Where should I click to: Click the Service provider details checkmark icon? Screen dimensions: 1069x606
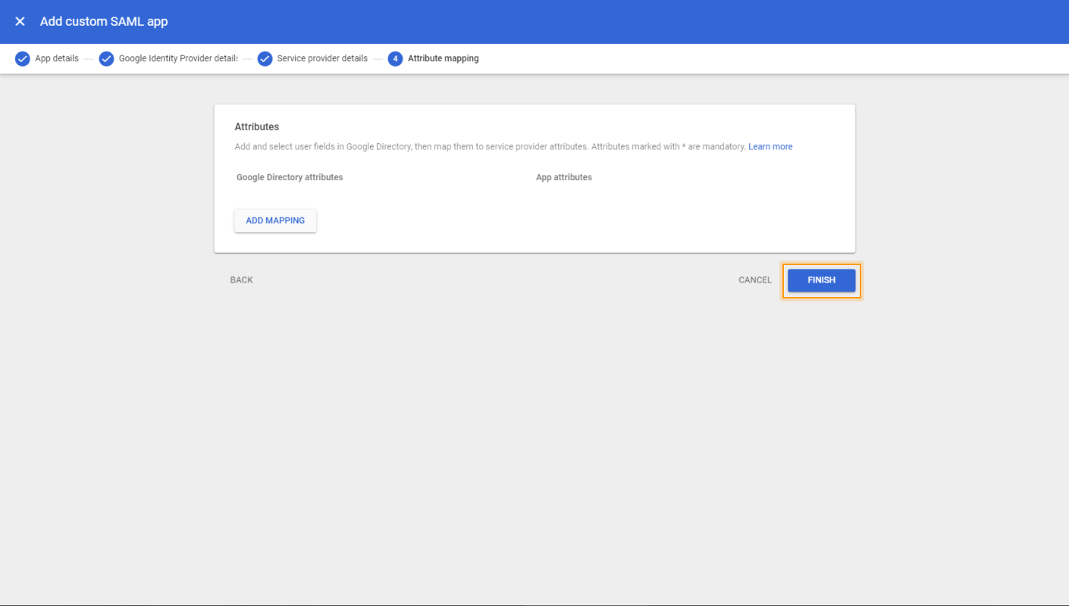click(x=265, y=58)
